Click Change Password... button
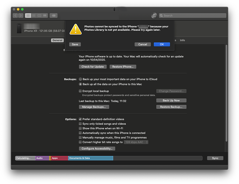This screenshot has width=239, height=184. click(171, 91)
